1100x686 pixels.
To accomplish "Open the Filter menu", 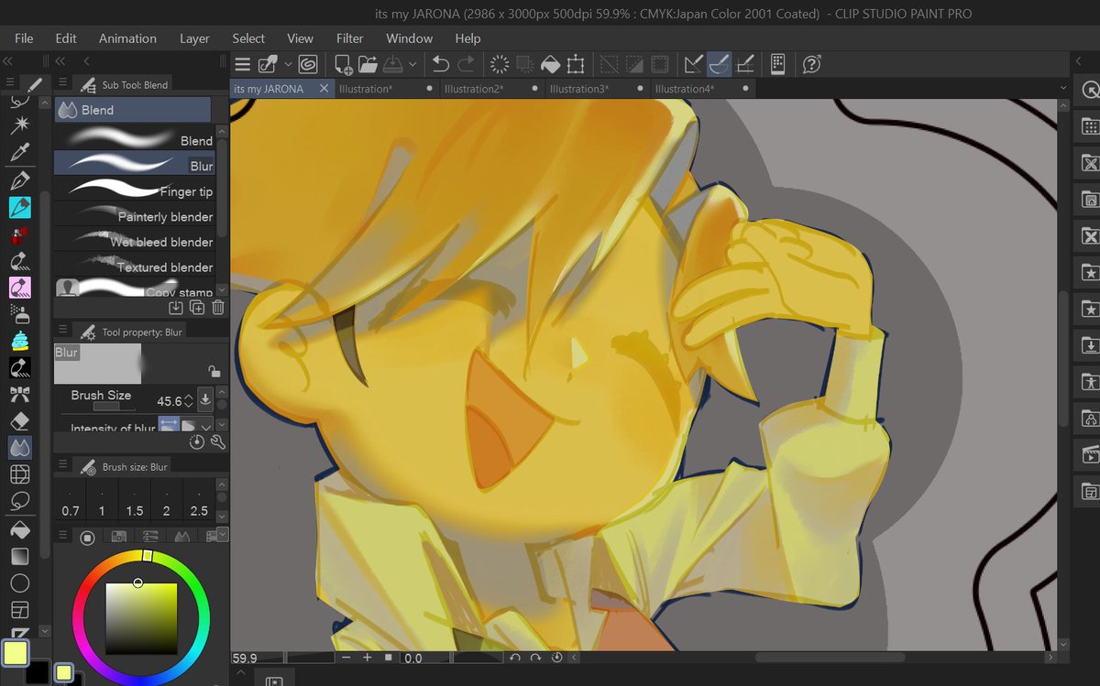I will (x=350, y=38).
